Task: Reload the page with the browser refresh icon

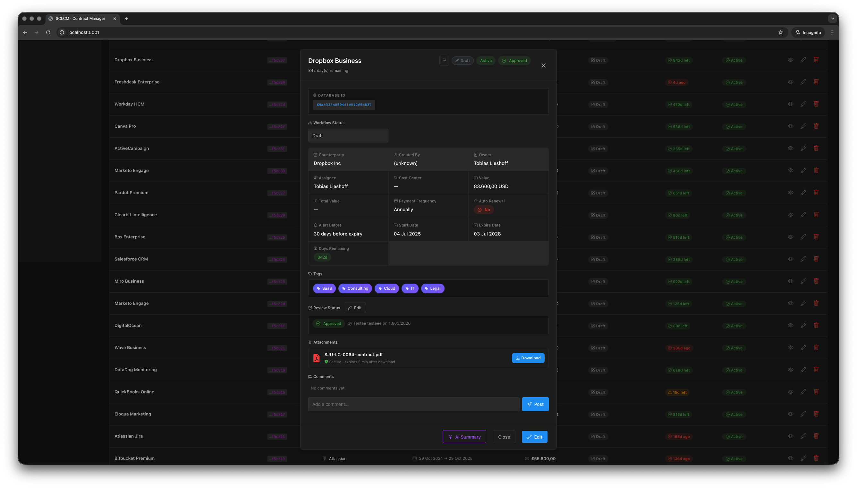Action: point(48,32)
